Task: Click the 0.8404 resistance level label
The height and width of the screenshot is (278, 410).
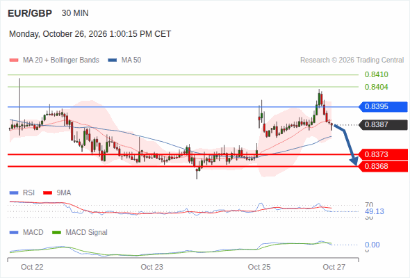Action: [x=376, y=87]
